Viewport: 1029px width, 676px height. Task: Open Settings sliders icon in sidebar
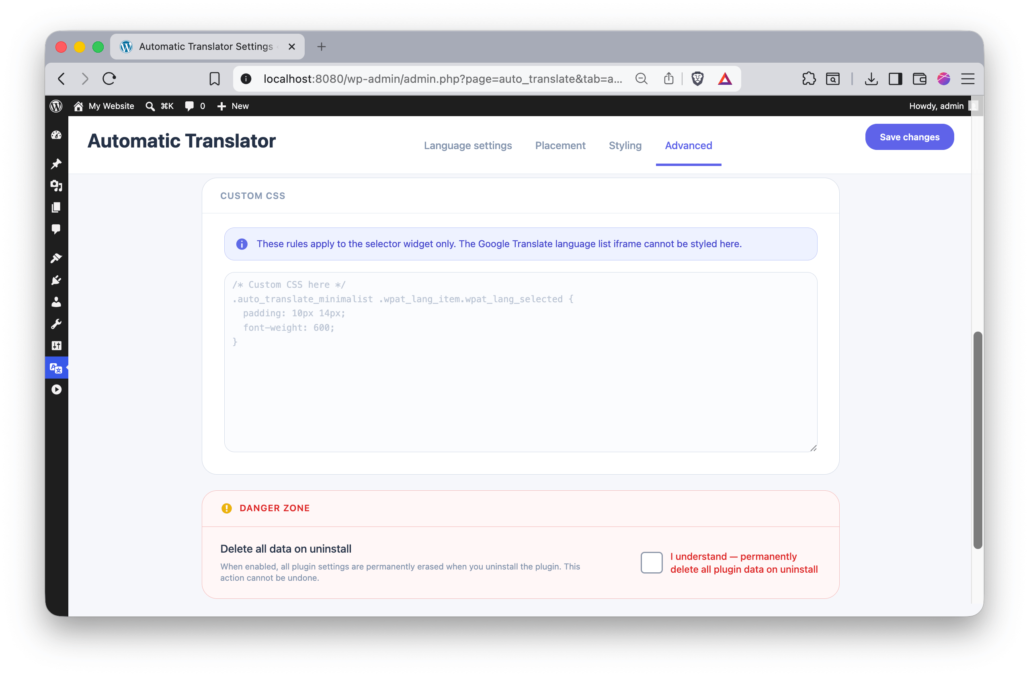[x=56, y=345]
